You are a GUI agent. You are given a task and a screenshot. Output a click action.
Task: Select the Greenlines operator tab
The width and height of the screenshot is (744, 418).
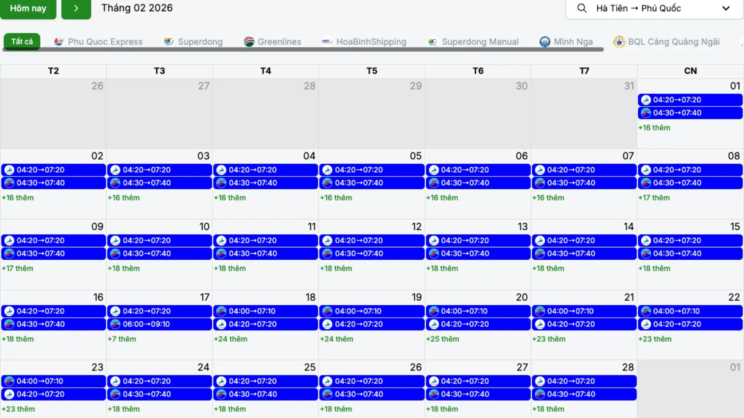click(279, 41)
